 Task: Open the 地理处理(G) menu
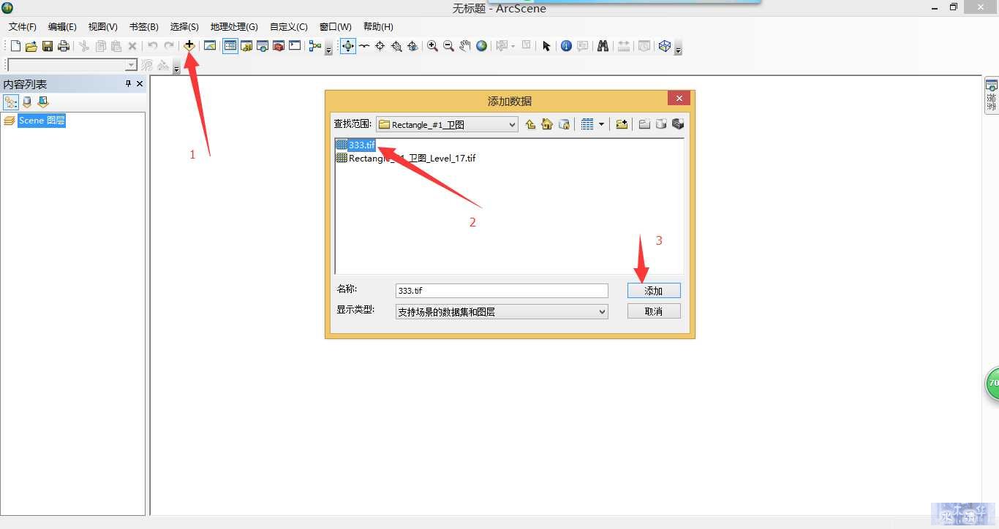(x=234, y=26)
